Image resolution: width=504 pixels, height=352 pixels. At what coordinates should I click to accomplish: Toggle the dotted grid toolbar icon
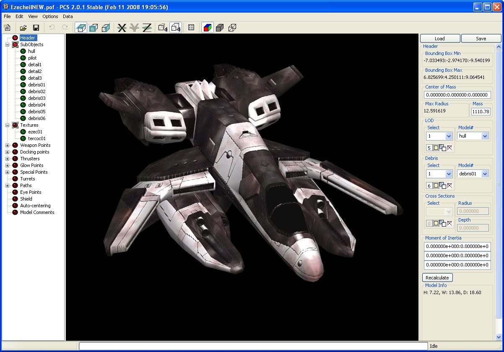pyautogui.click(x=191, y=28)
